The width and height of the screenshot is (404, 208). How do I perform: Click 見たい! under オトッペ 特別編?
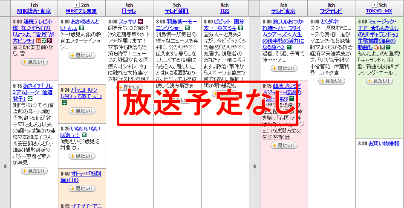pyautogui.click(x=82, y=188)
